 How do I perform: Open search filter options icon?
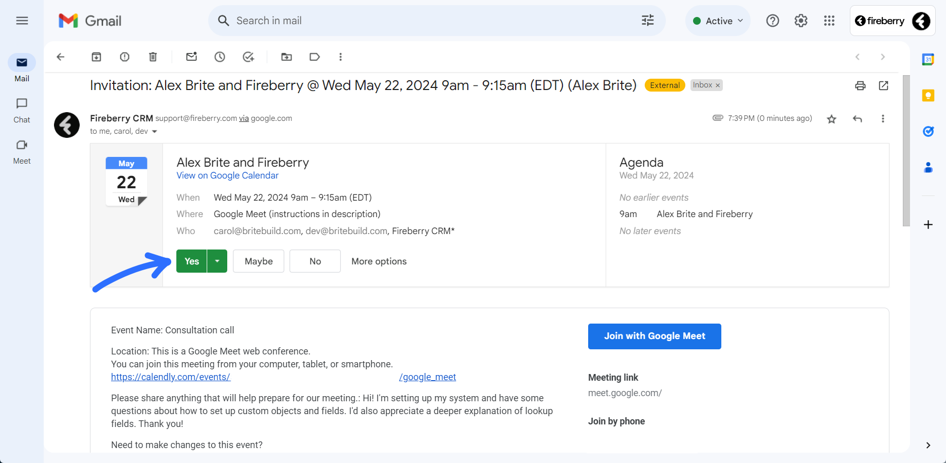[x=648, y=21]
